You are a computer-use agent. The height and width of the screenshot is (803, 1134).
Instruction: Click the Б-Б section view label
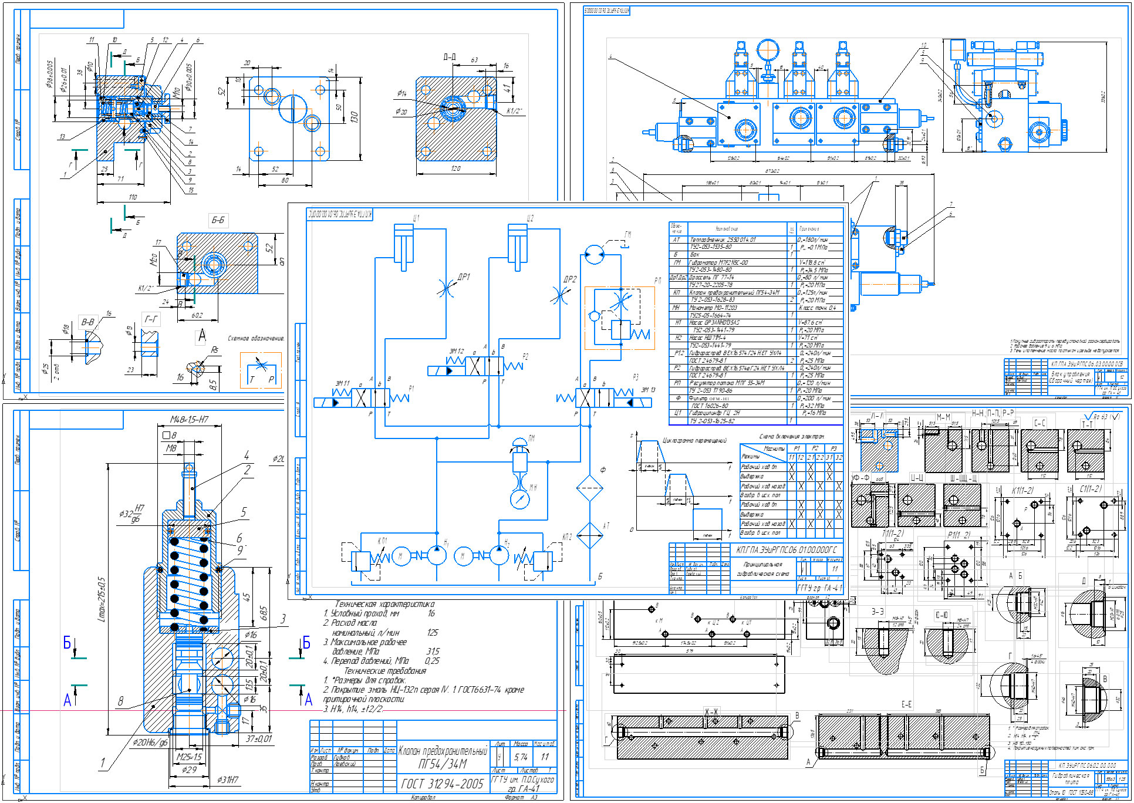(218, 220)
